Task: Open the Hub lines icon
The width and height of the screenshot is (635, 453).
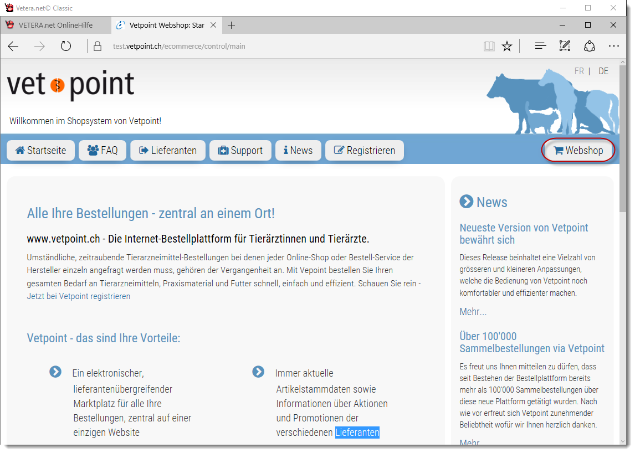Action: coord(541,47)
